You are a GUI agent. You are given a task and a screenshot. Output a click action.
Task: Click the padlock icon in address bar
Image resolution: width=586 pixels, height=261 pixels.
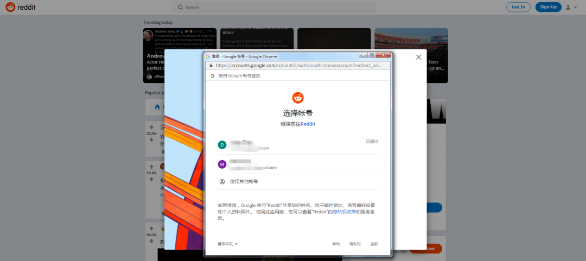point(211,66)
